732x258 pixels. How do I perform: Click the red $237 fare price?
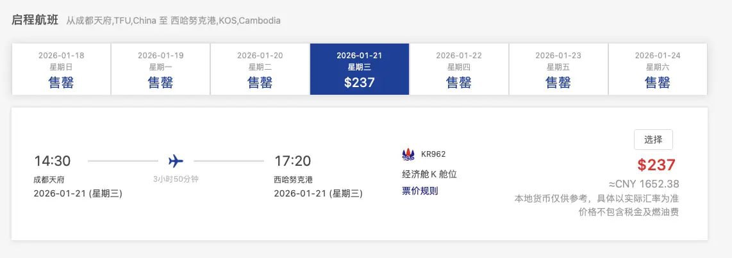656,165
